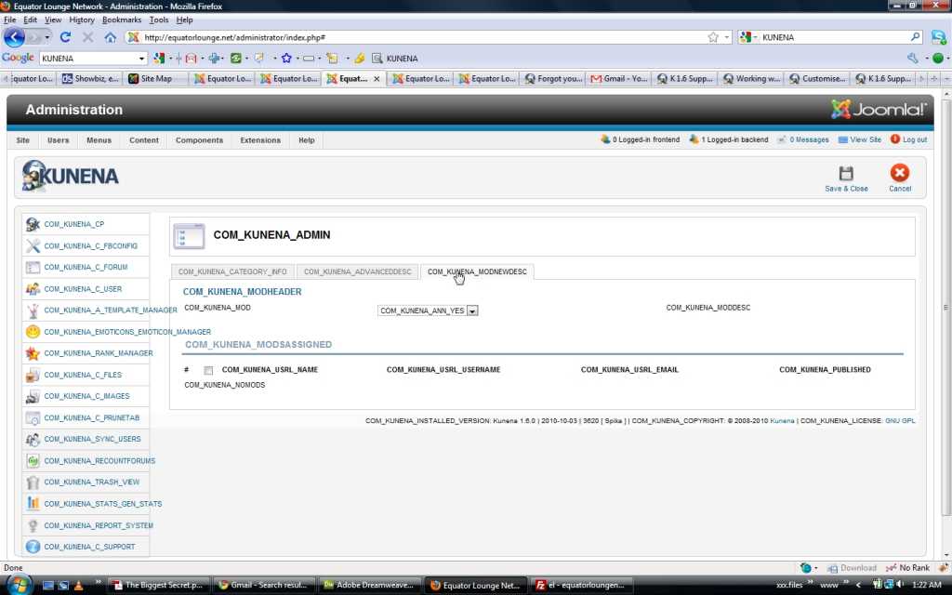
Task: Toggle the select-all checkbox beside COM_KUNENA_USRL_NAME
Action: tap(208, 370)
